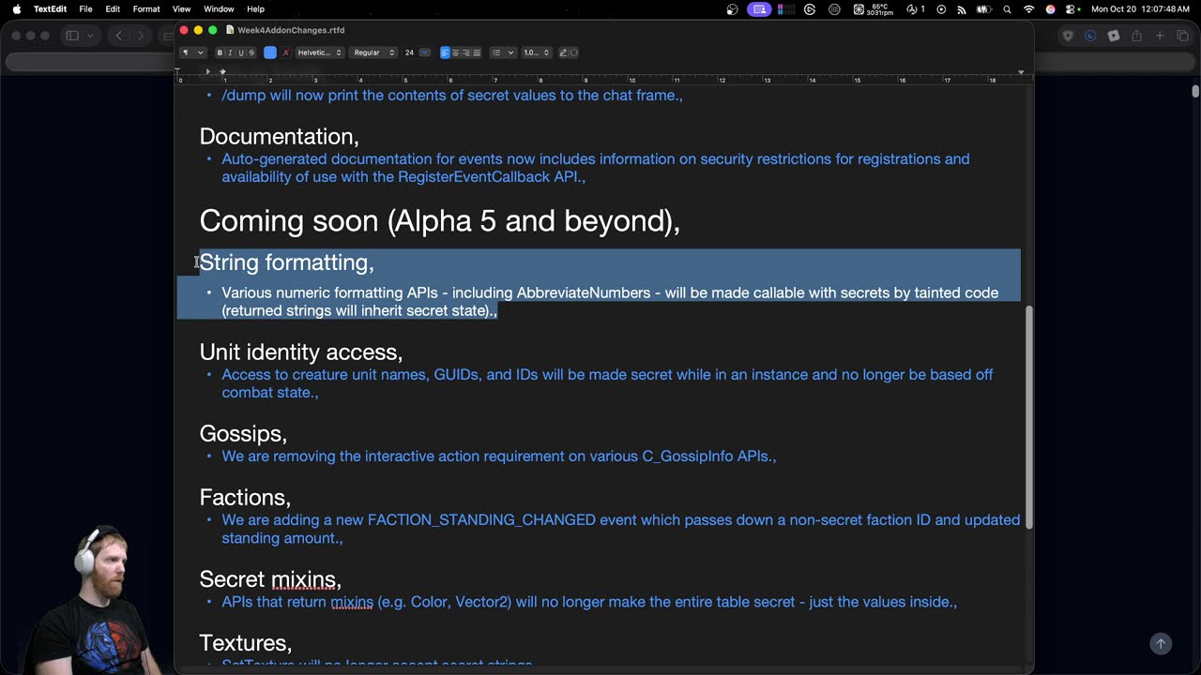Show tab overview in browser window

coord(1182,36)
